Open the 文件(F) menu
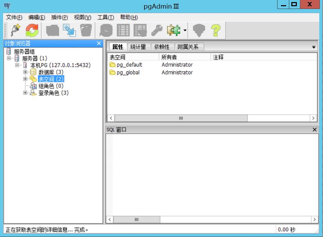Image resolution: width=323 pixels, height=237 pixels. [14, 17]
